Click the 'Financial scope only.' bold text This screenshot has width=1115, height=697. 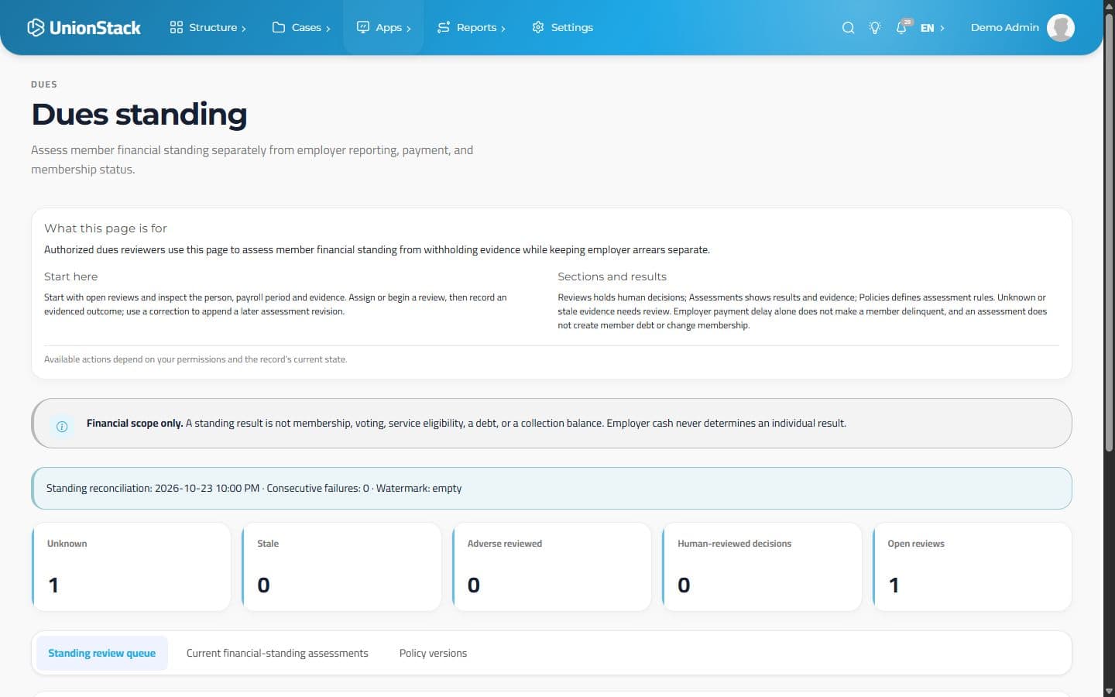135,423
